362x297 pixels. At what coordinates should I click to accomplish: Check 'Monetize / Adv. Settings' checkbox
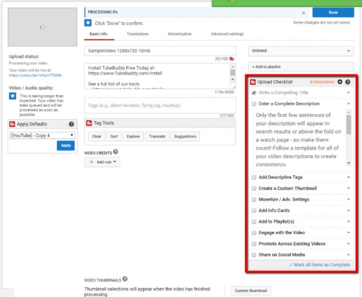tap(254, 199)
